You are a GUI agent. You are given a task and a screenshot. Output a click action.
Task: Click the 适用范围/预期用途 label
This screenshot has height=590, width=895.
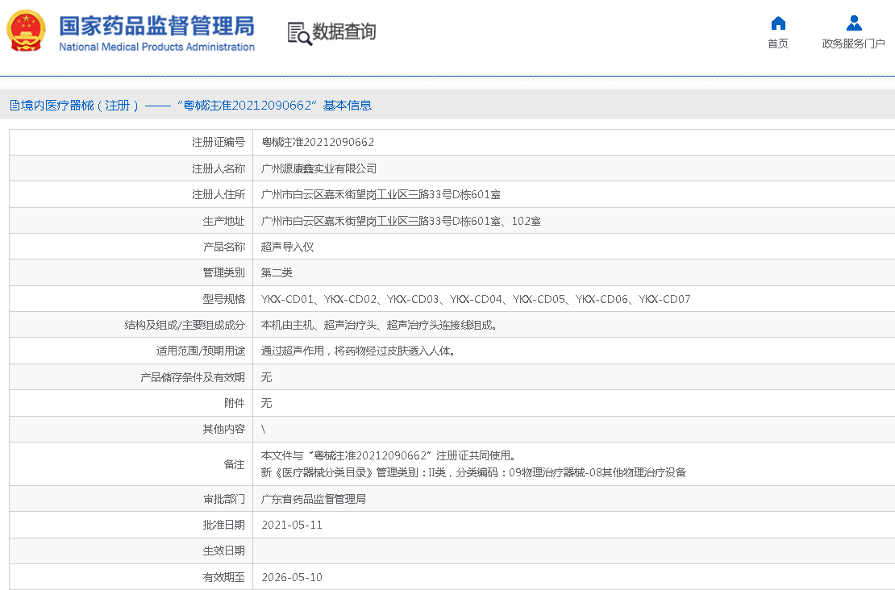click(x=200, y=351)
